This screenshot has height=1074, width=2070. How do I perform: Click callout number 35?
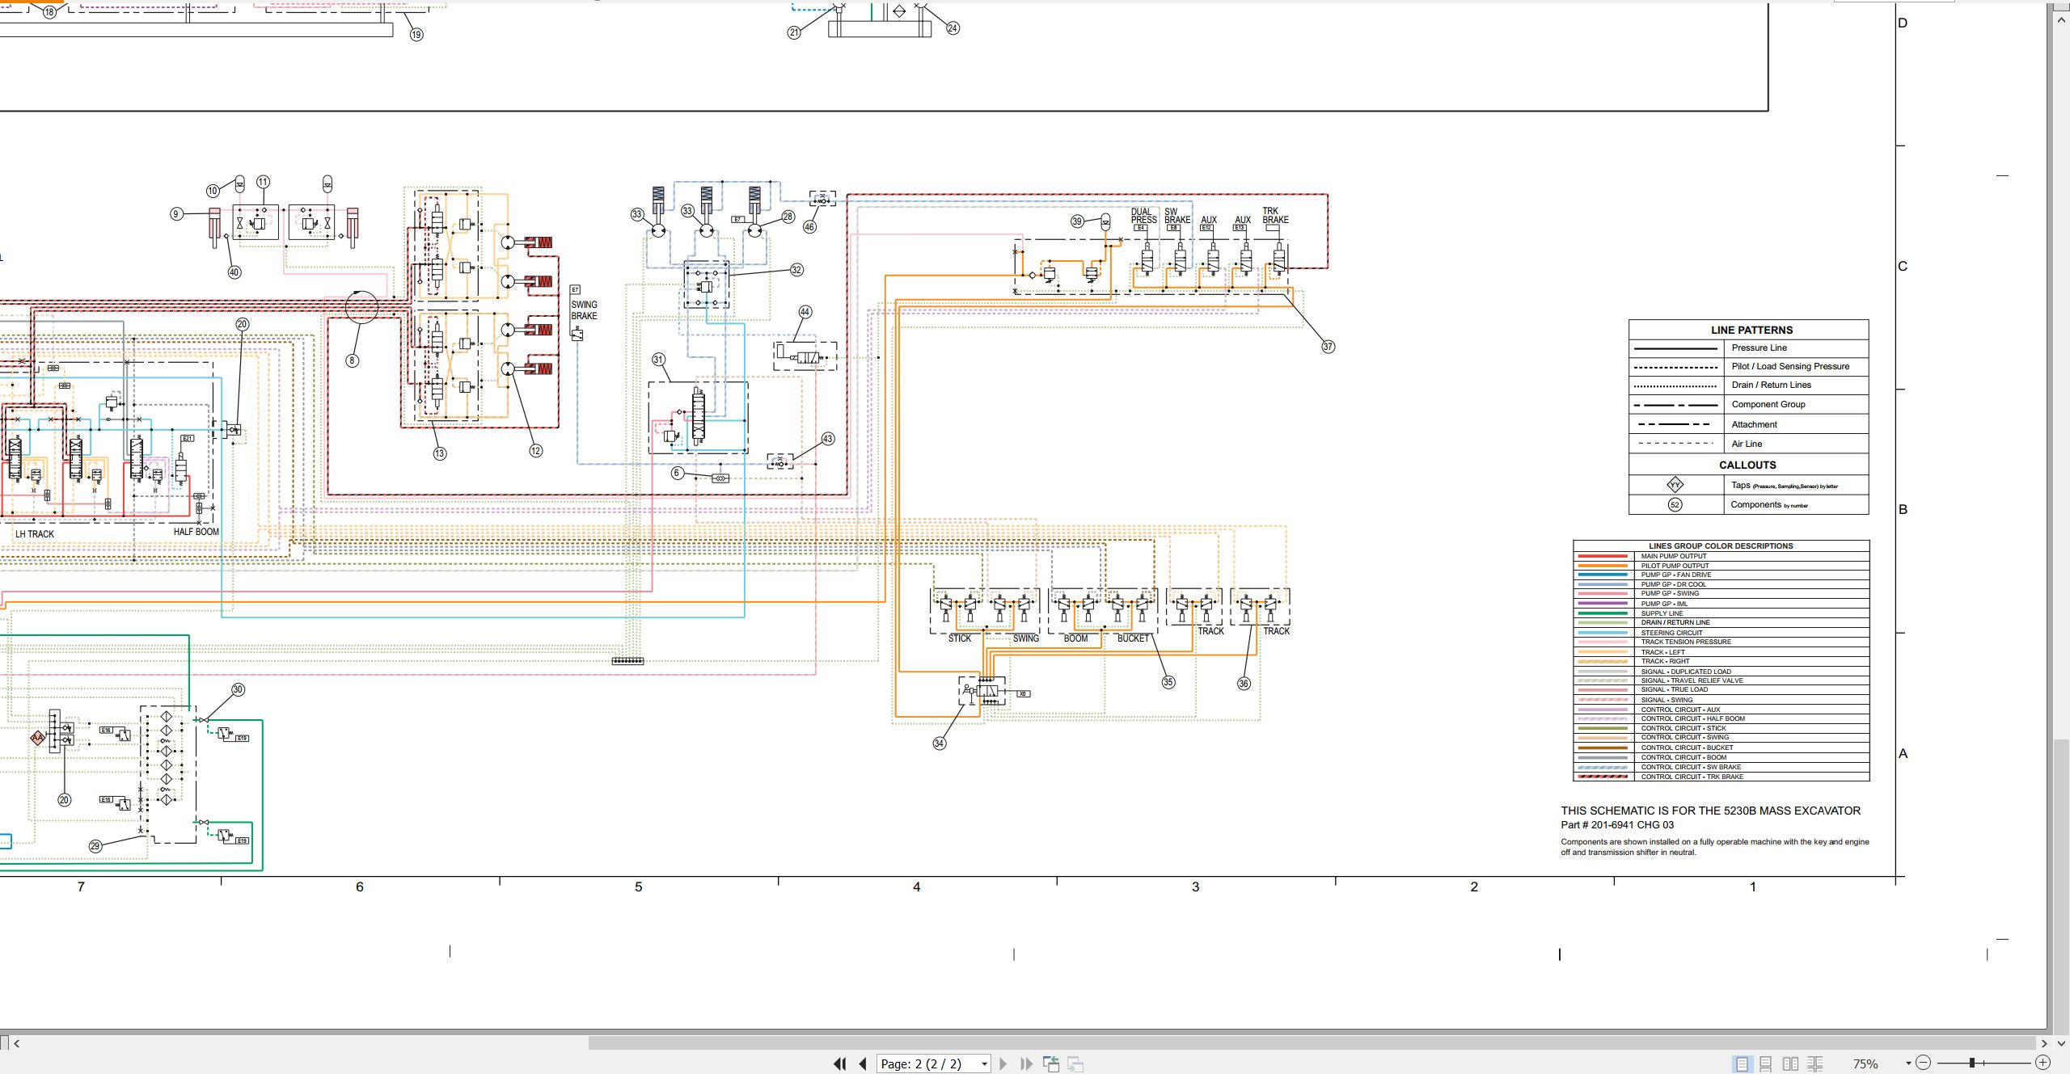pyautogui.click(x=1168, y=682)
